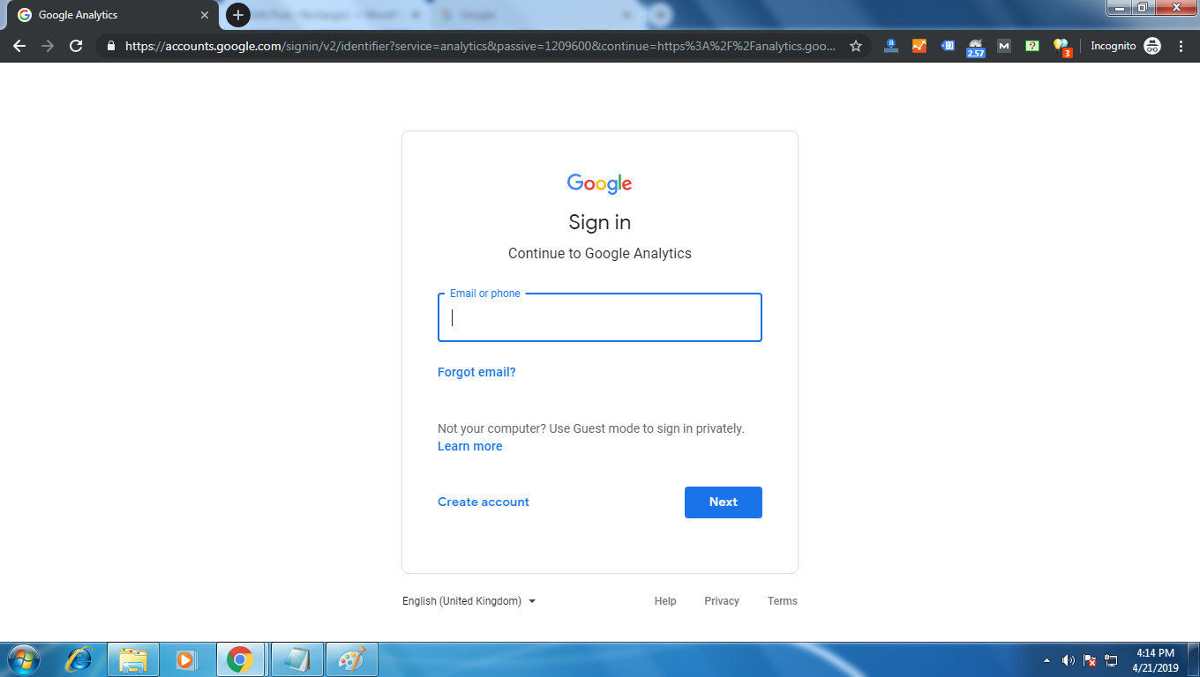Focus the Email or phone field
The height and width of the screenshot is (677, 1200).
(x=600, y=317)
